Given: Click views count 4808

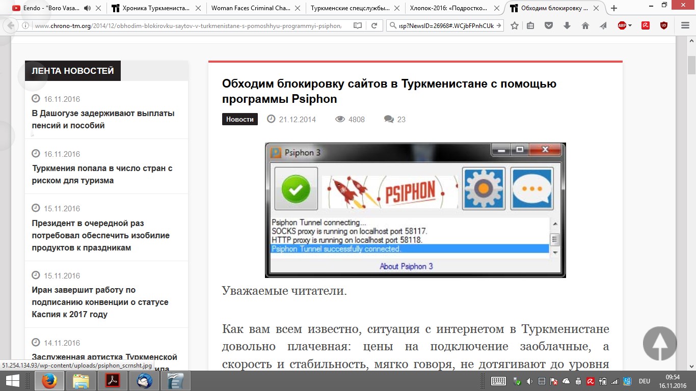Looking at the screenshot, I should click(357, 119).
